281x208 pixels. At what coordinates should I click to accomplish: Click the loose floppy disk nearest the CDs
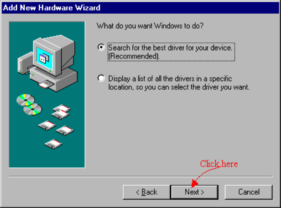click(x=47, y=125)
